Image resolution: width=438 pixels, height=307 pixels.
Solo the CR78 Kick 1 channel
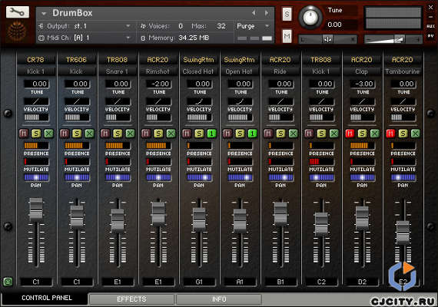tap(36, 134)
